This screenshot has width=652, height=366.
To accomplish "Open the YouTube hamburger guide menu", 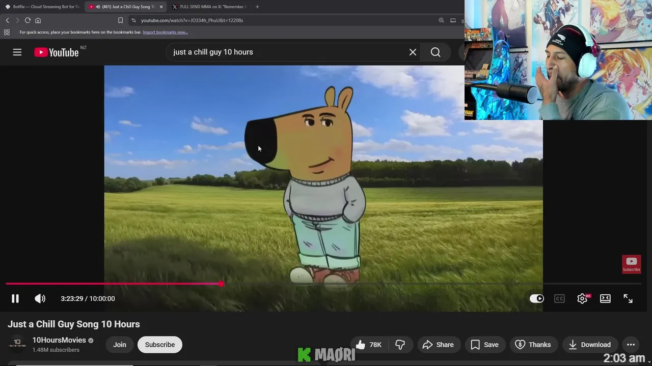I will click(17, 52).
